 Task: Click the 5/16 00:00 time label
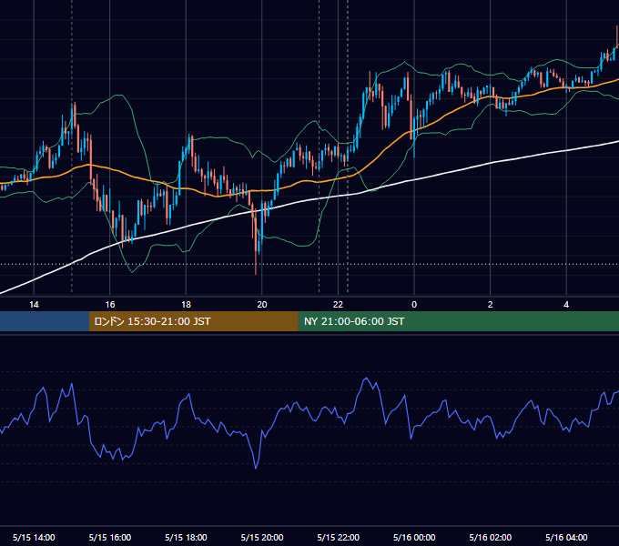pyautogui.click(x=414, y=537)
